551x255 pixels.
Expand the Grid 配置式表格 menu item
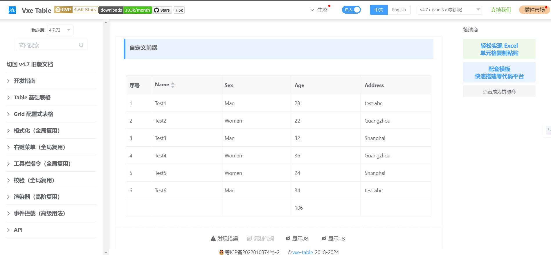click(x=33, y=114)
